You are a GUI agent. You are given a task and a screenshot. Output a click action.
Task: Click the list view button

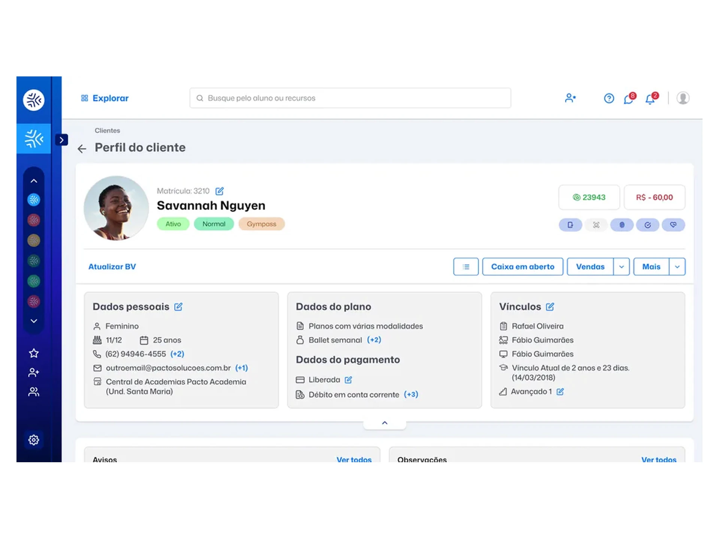pos(466,267)
